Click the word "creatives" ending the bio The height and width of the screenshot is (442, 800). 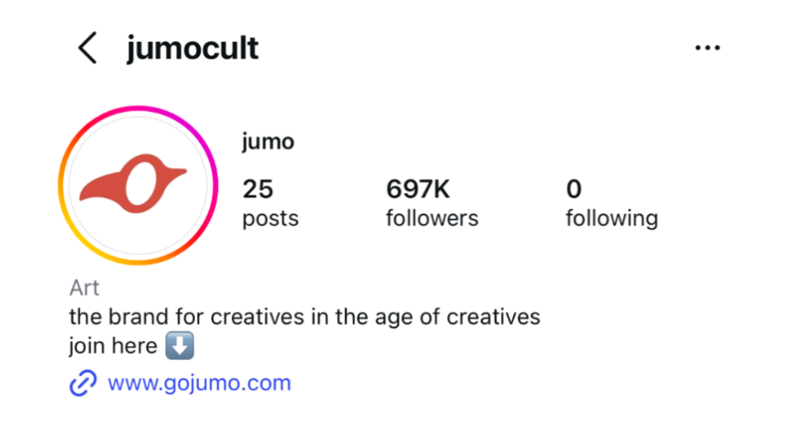(493, 317)
